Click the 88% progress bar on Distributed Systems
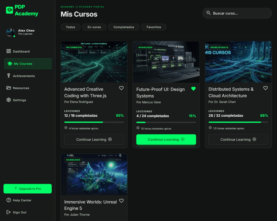Image resolution: width=277 pixels, height=221 pixels. 238,122
